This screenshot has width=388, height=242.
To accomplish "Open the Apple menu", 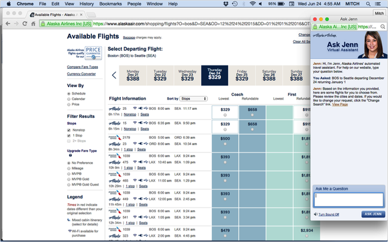I will [9, 4].
